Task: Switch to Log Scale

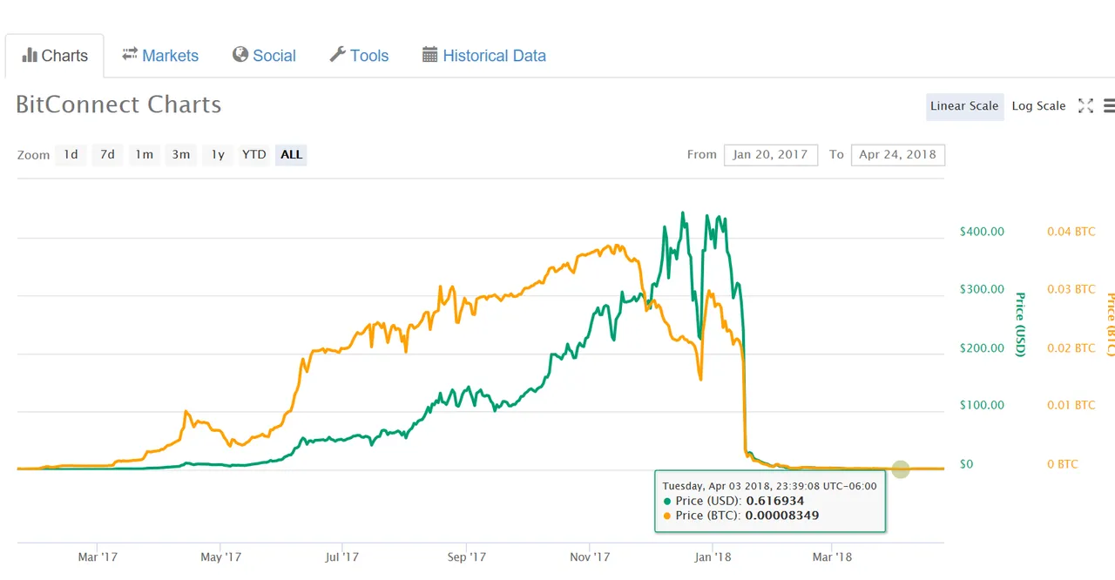Action: pos(1038,106)
